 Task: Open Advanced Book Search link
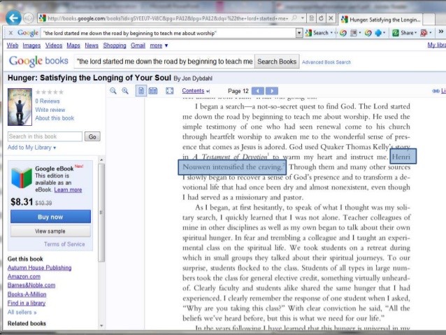[326, 62]
